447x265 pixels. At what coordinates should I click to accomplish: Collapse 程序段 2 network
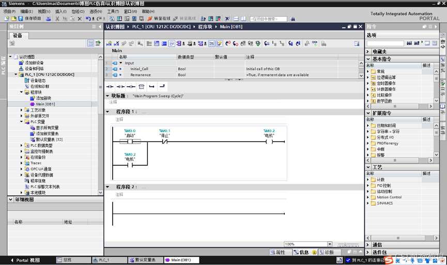[x=108, y=187]
